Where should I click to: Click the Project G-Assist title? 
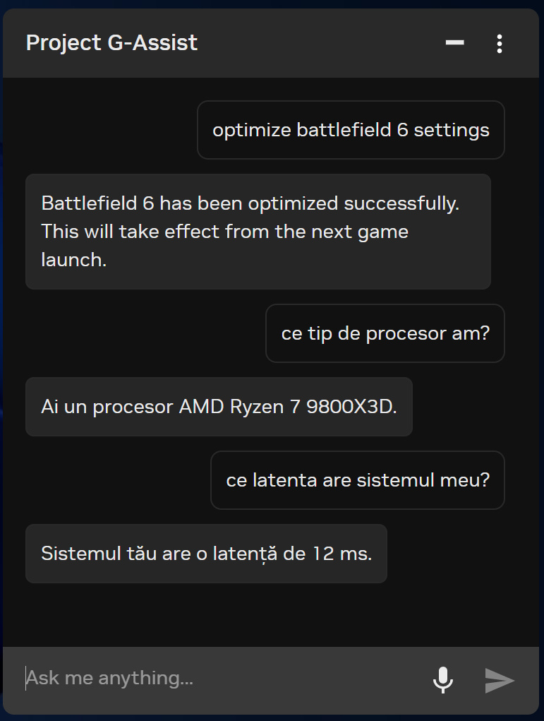pyautogui.click(x=111, y=43)
